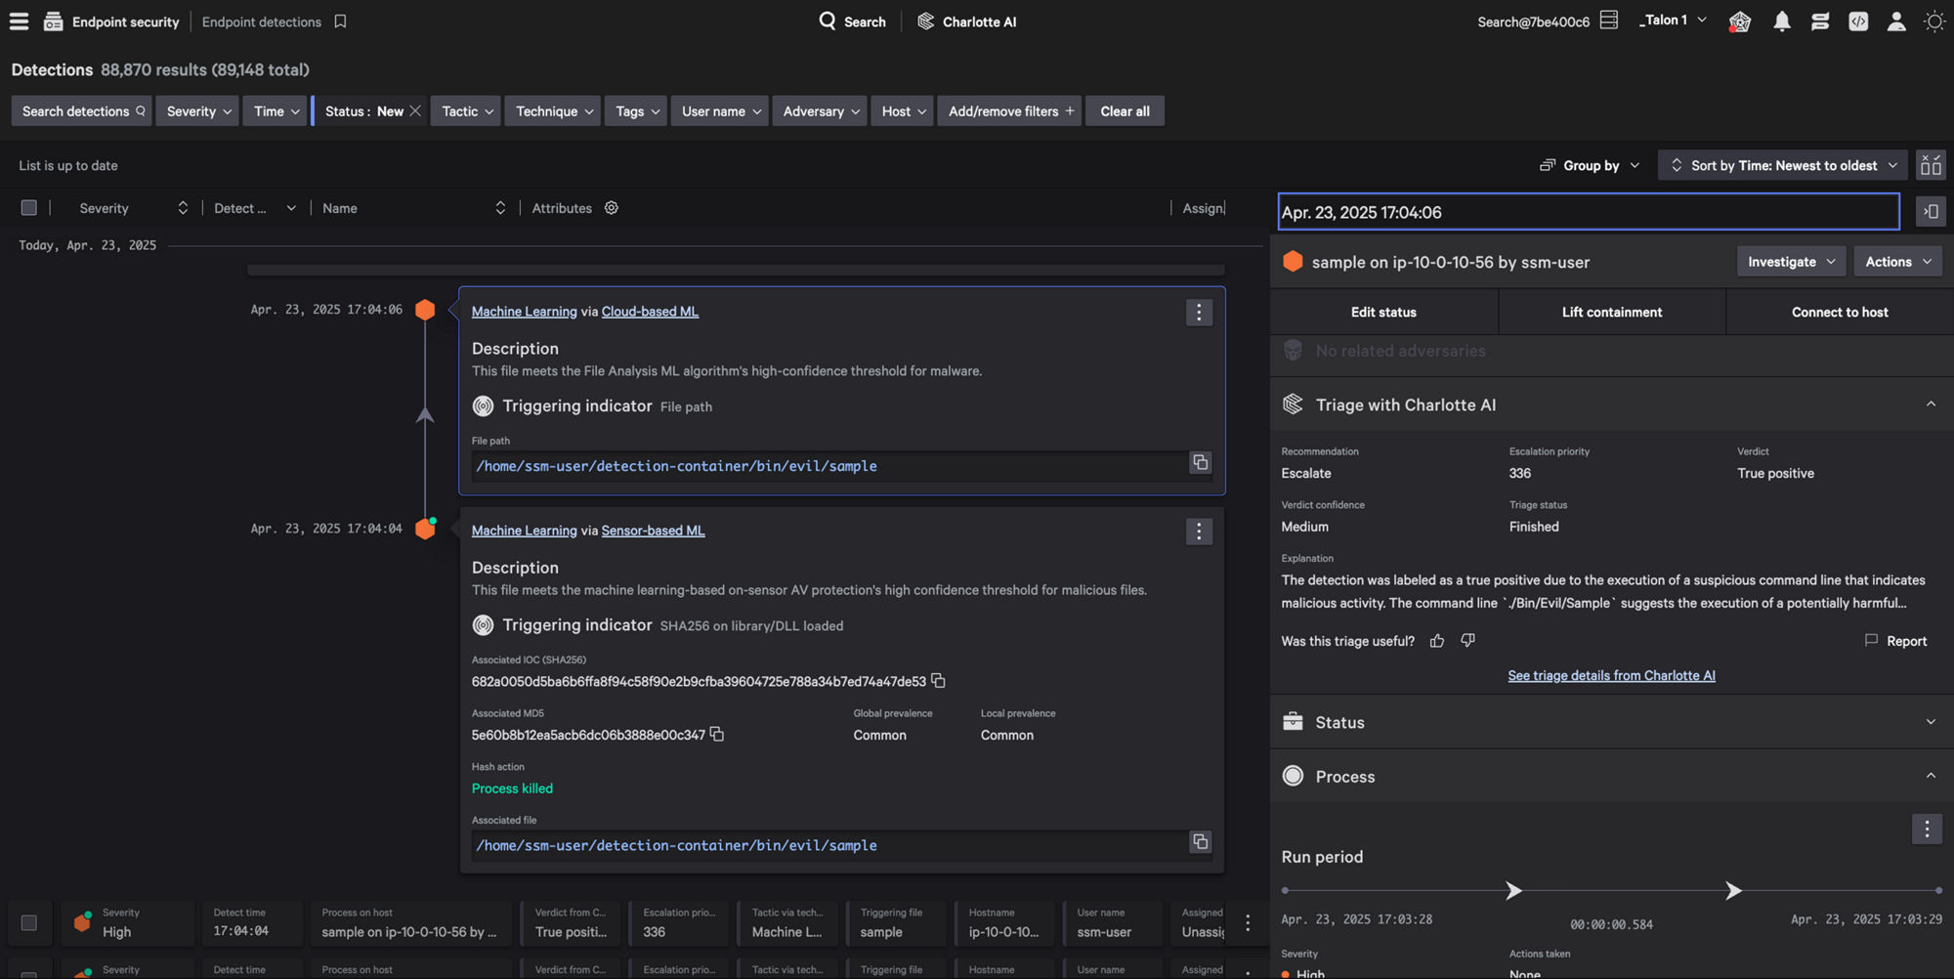Screen dimensions: 1954x979
Task: Click the Lift containment button
Action: (1612, 311)
